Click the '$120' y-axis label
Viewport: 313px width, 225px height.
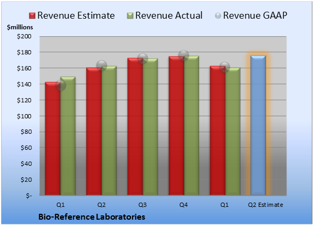pos(24,100)
